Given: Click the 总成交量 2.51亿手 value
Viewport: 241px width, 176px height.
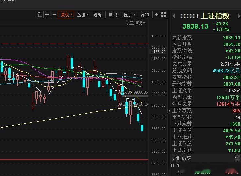Looking at the screenshot, I should (230, 64).
